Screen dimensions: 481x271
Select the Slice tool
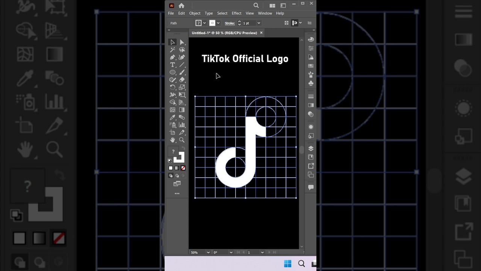point(182,132)
